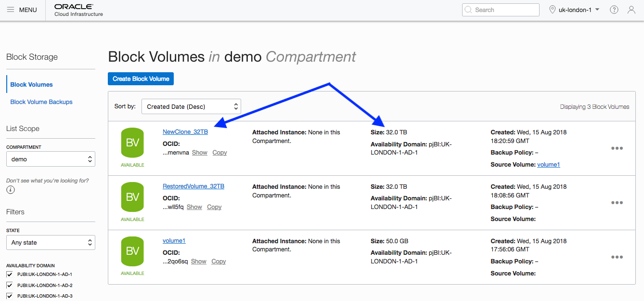Image resolution: width=644 pixels, height=301 pixels.
Task: Disable the PJBI:UK-LONDON-1-AD-3 filter checkbox
Action: pyautogui.click(x=10, y=296)
